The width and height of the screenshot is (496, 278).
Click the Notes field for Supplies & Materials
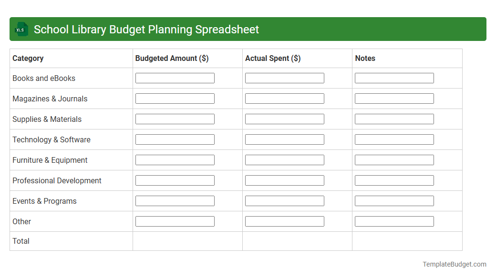click(x=394, y=119)
